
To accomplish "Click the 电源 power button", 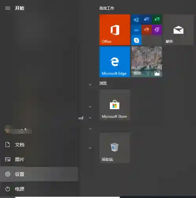I will point(39,189).
